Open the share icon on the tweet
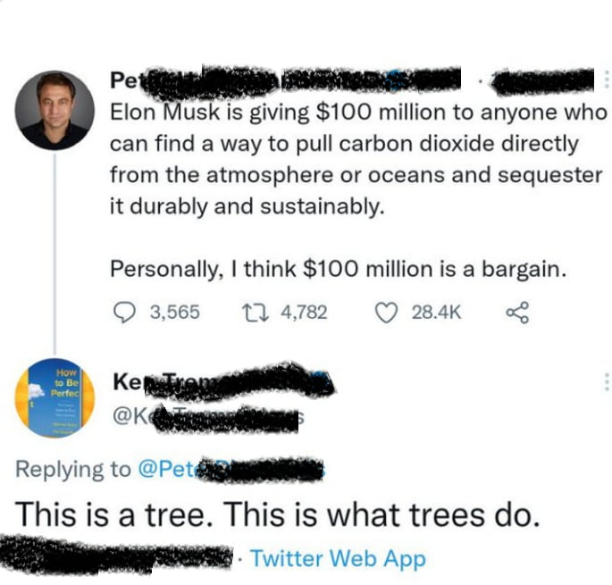This screenshot has width=612, height=585. [x=517, y=312]
